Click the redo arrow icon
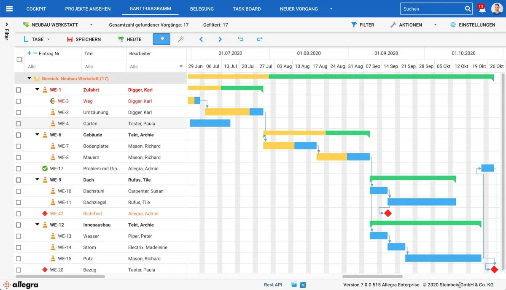 point(259,39)
